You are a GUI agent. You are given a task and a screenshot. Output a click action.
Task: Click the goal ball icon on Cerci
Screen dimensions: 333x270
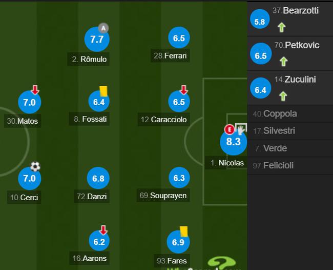click(x=35, y=166)
